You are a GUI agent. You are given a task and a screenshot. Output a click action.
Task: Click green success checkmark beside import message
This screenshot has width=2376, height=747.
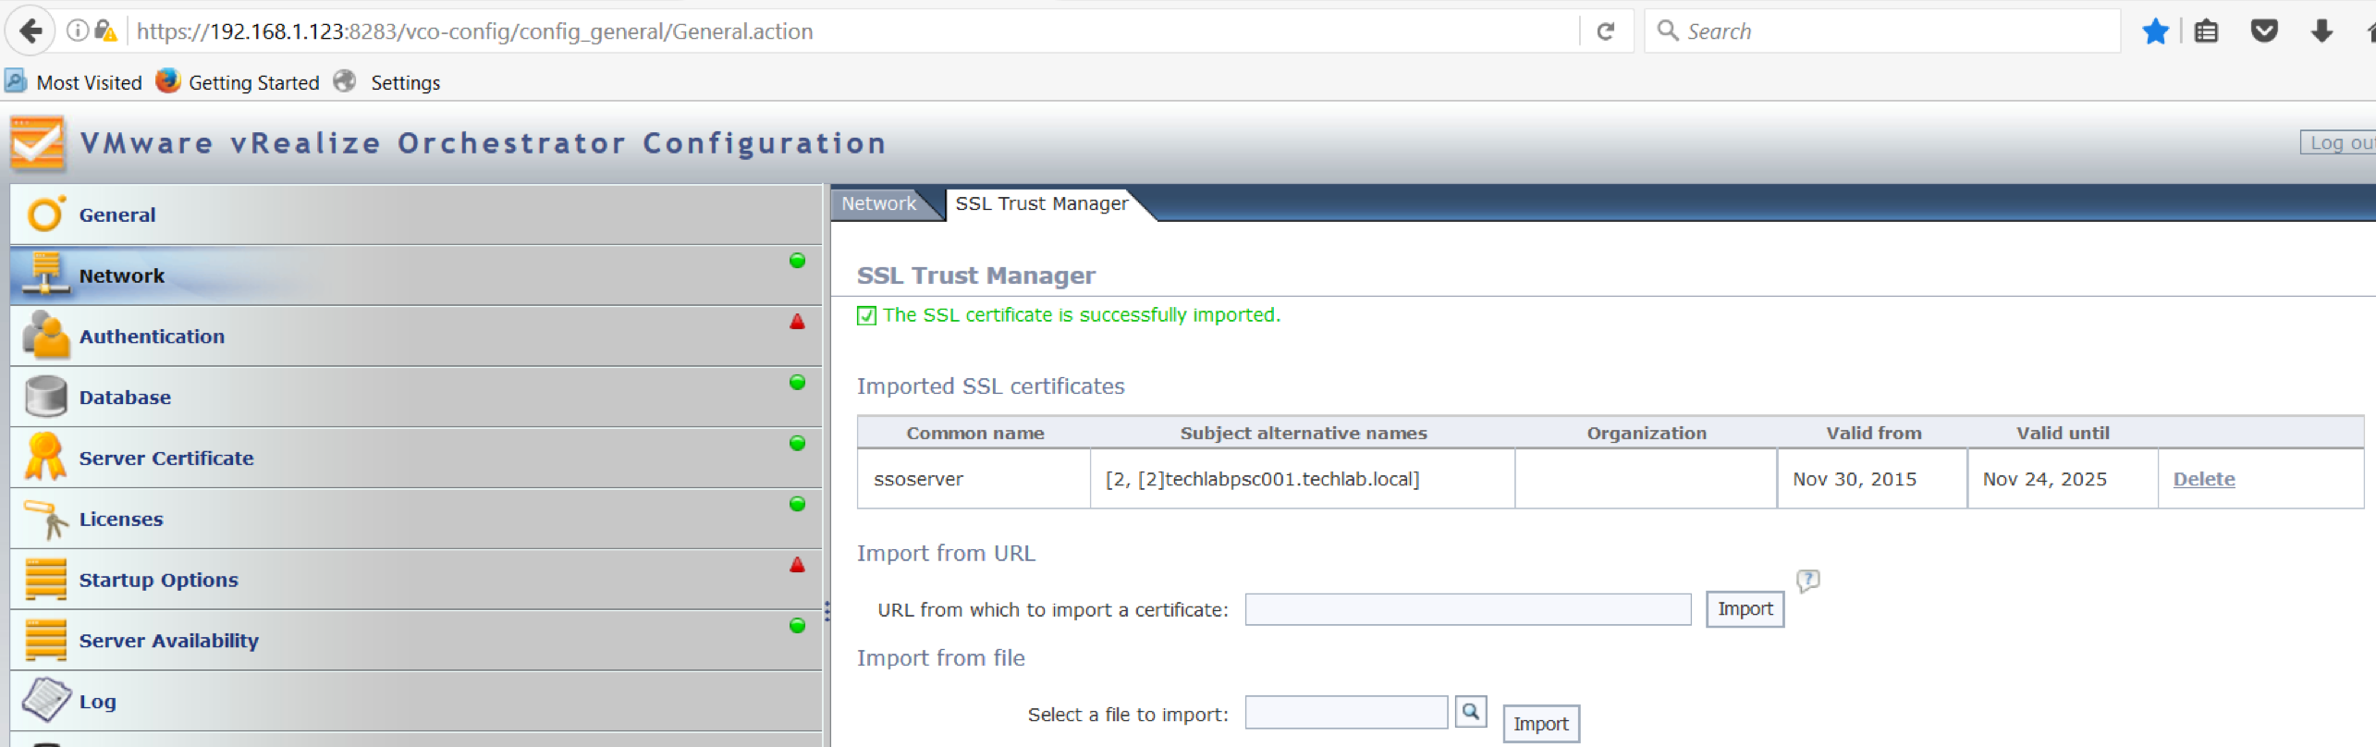click(866, 315)
